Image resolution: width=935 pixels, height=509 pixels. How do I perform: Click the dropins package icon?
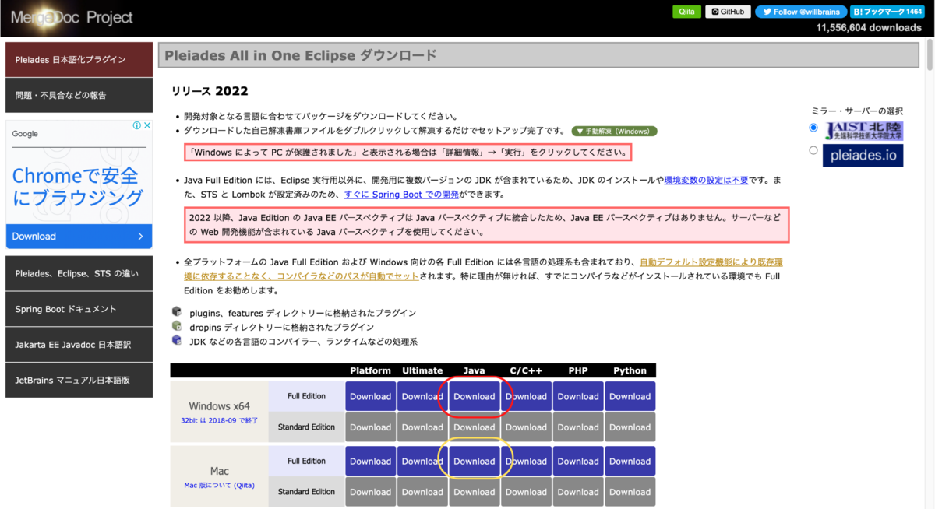point(177,327)
